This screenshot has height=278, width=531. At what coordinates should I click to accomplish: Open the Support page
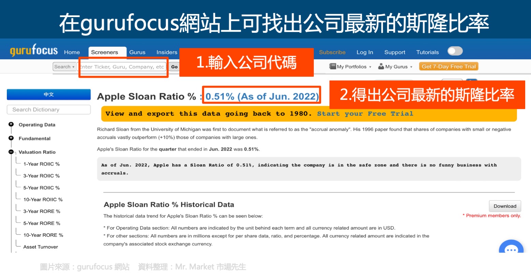(x=395, y=52)
